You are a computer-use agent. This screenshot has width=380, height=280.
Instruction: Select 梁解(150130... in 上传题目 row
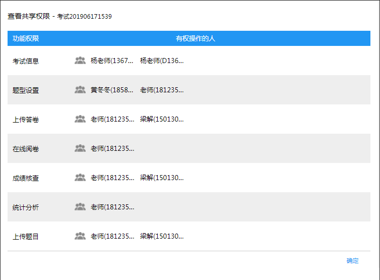point(162,237)
